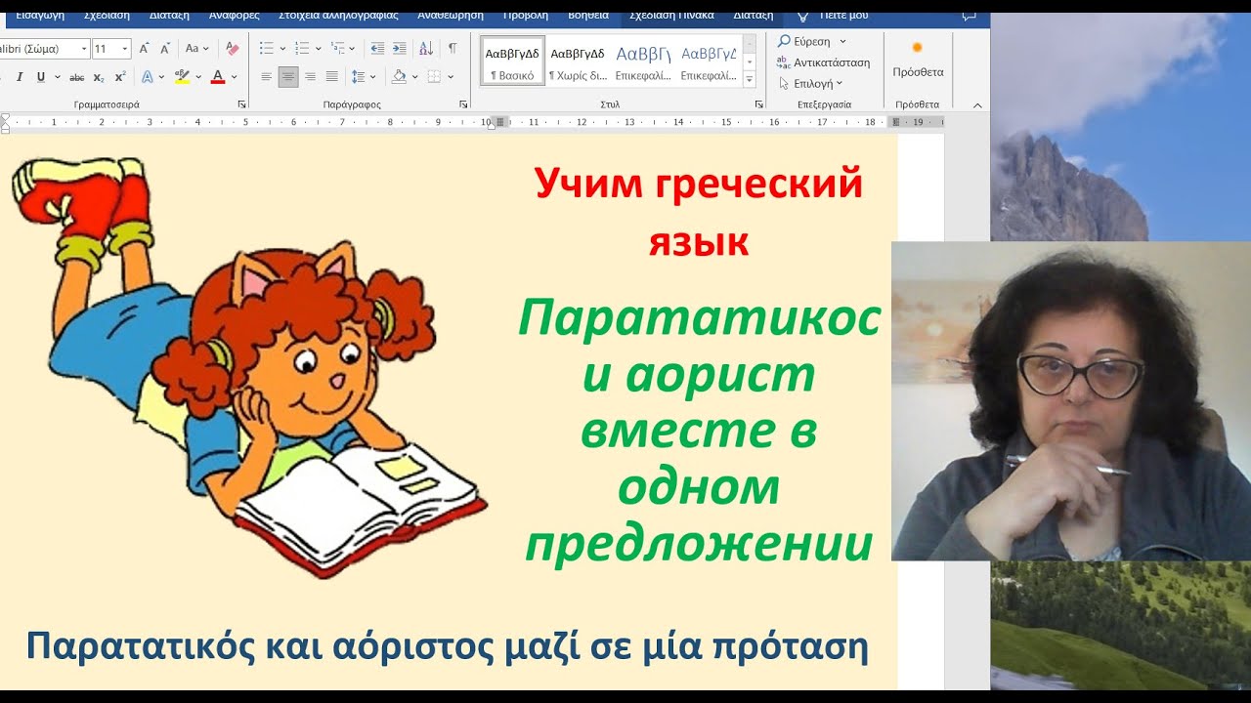Click the webcam video of the presenter
Image resolution: width=1251 pixels, height=703 pixels.
1071,401
